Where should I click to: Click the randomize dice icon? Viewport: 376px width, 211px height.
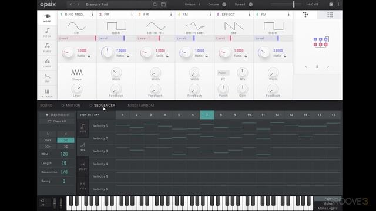coord(331,4)
